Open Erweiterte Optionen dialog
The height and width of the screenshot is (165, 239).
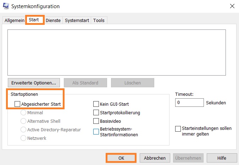(34, 83)
